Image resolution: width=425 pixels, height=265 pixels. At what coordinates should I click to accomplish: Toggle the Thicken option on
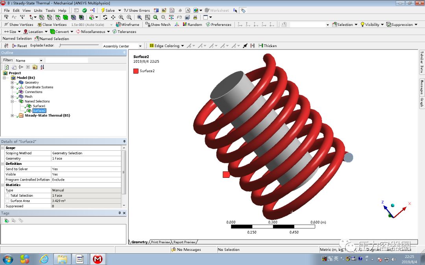pyautogui.click(x=267, y=45)
